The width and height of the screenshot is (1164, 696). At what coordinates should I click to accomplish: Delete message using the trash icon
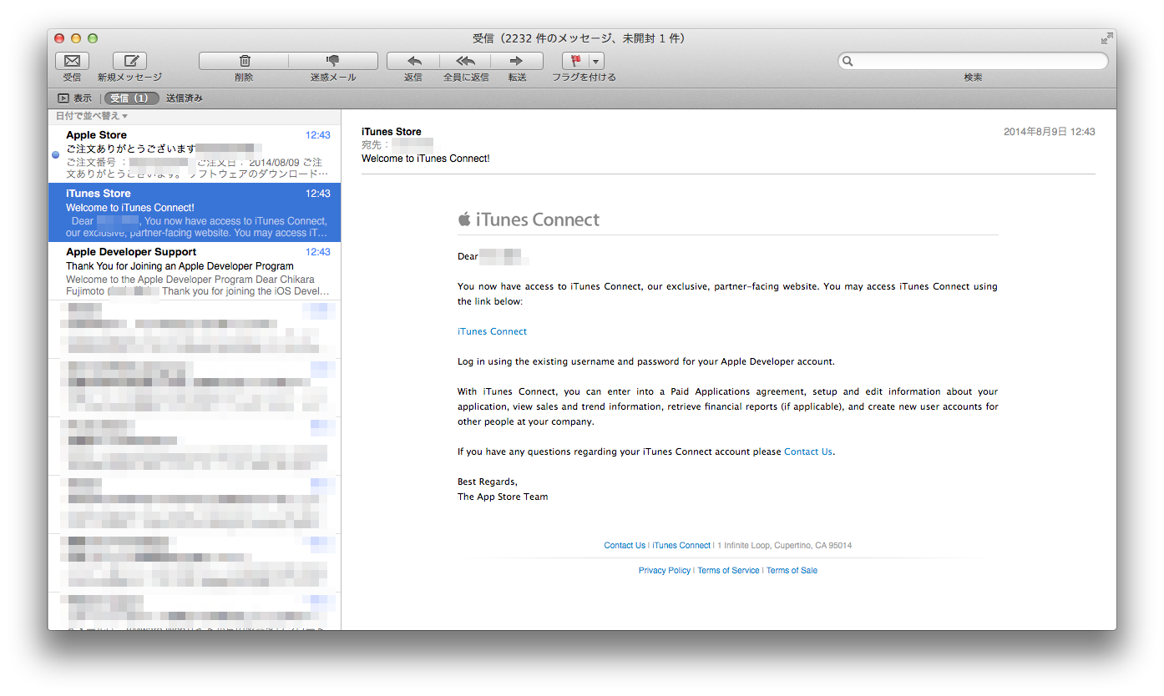244,61
